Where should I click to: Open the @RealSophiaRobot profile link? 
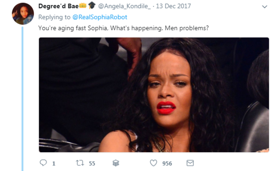coord(100,17)
